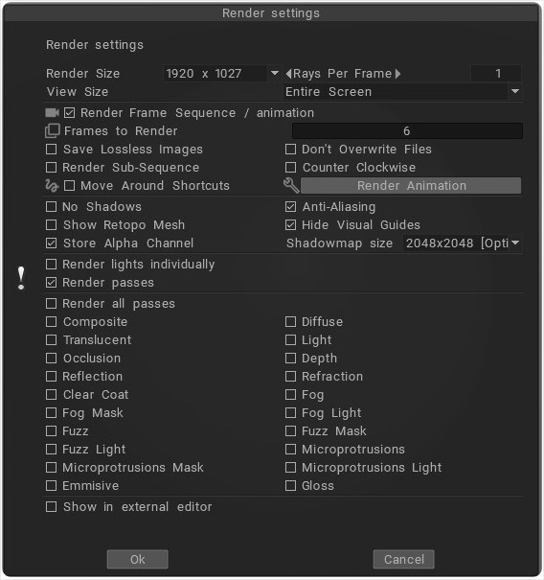The width and height of the screenshot is (544, 580).
Task: Enable Microprotrusions Light pass
Action: [x=291, y=467]
